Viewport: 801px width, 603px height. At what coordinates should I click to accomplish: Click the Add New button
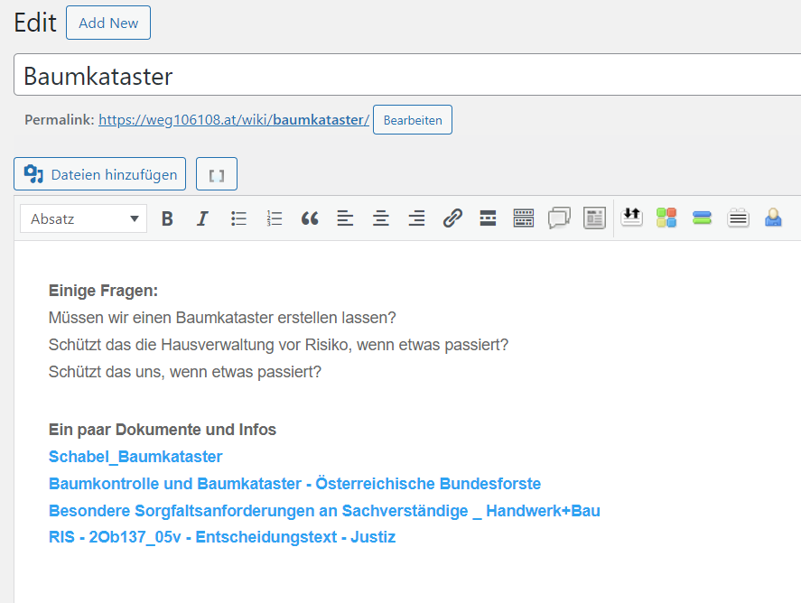tap(108, 23)
